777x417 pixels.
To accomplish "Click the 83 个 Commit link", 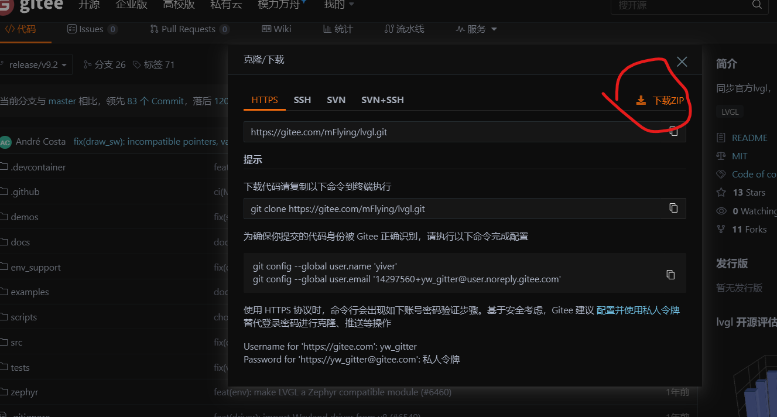I will coord(156,101).
